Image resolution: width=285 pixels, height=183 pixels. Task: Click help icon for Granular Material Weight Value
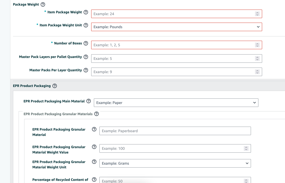(94, 147)
